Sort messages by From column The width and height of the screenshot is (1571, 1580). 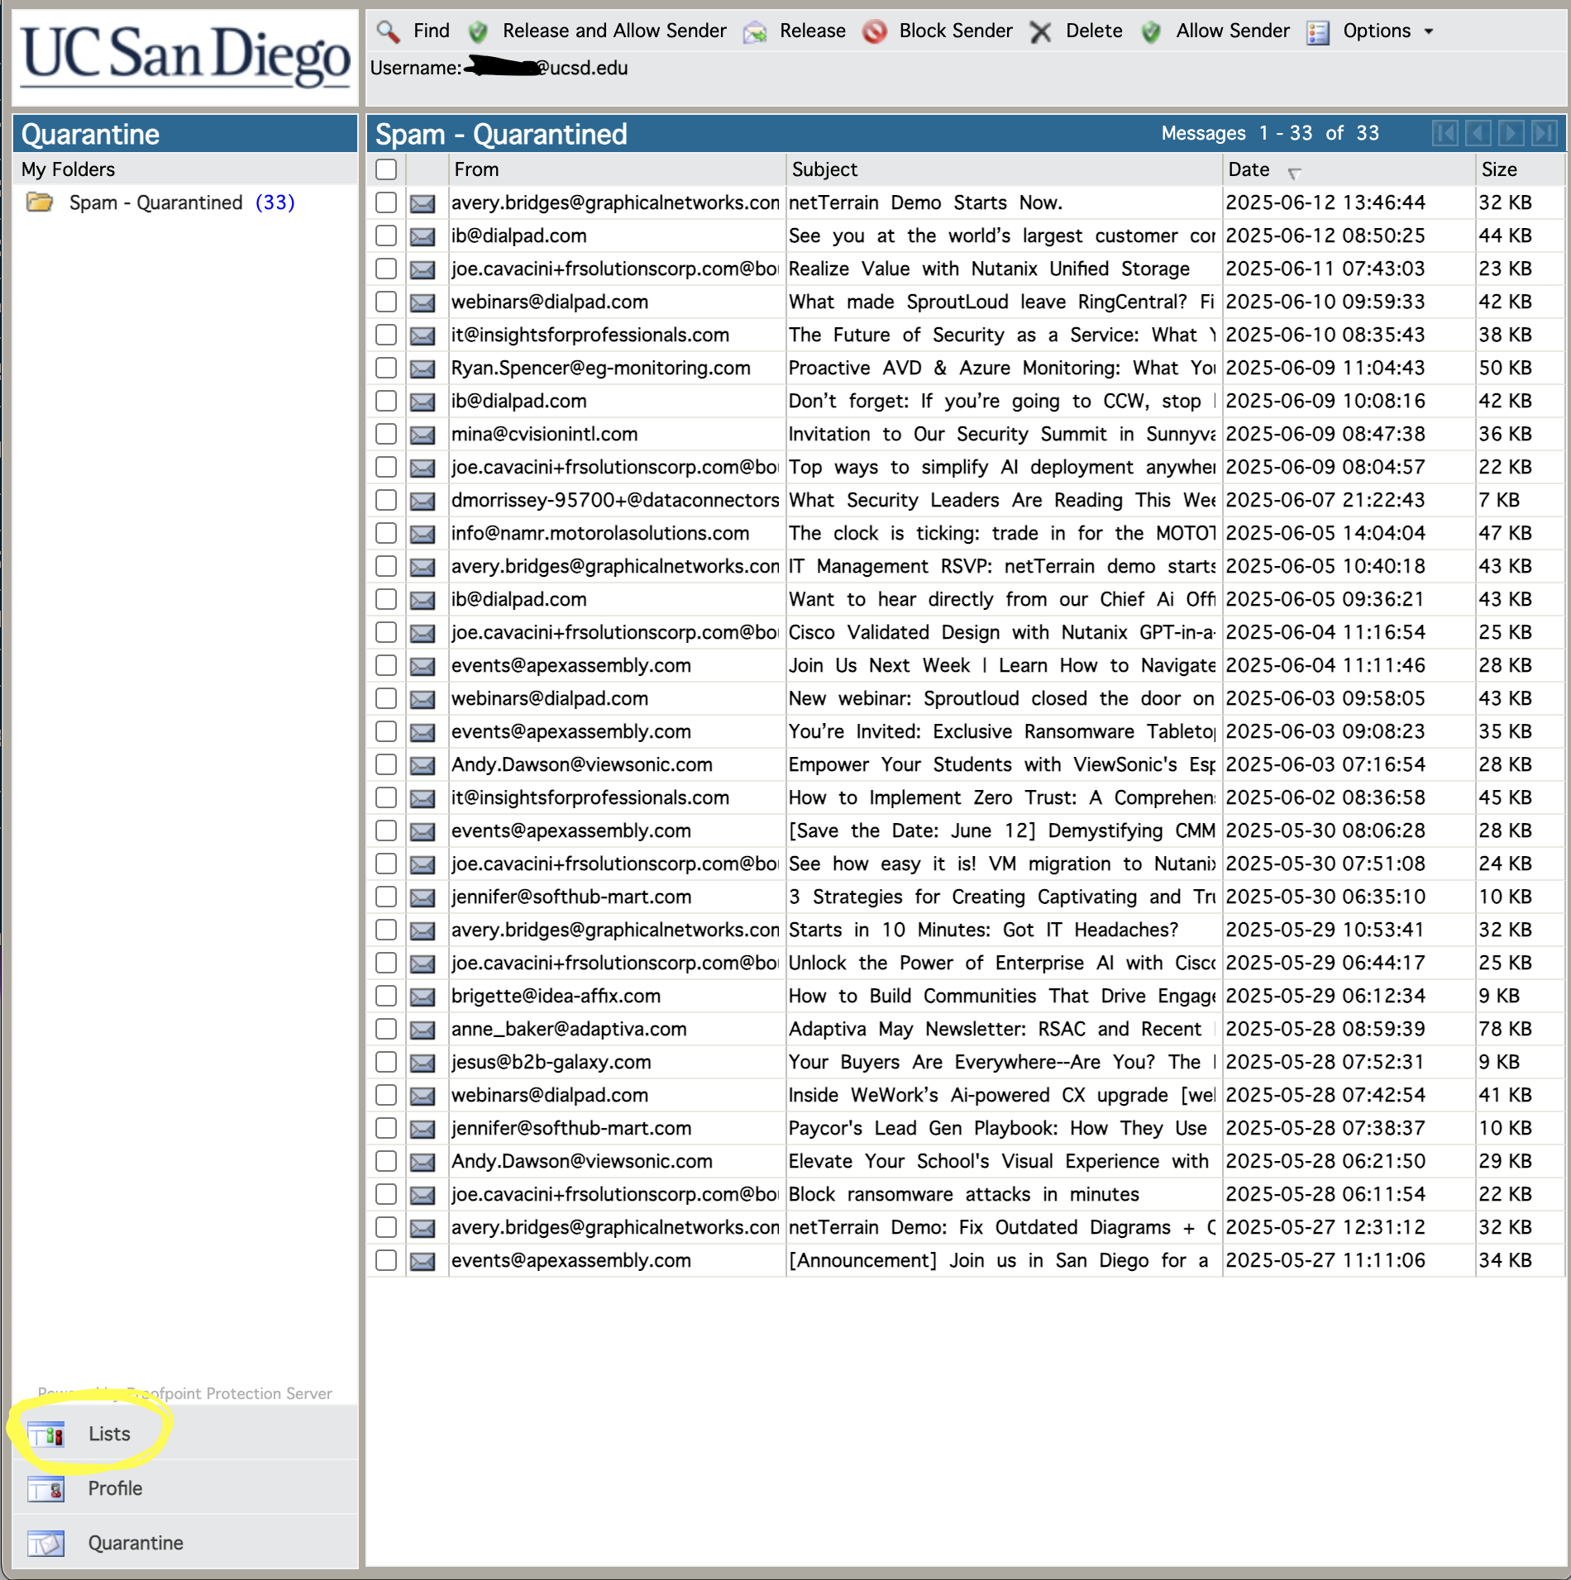(x=476, y=169)
